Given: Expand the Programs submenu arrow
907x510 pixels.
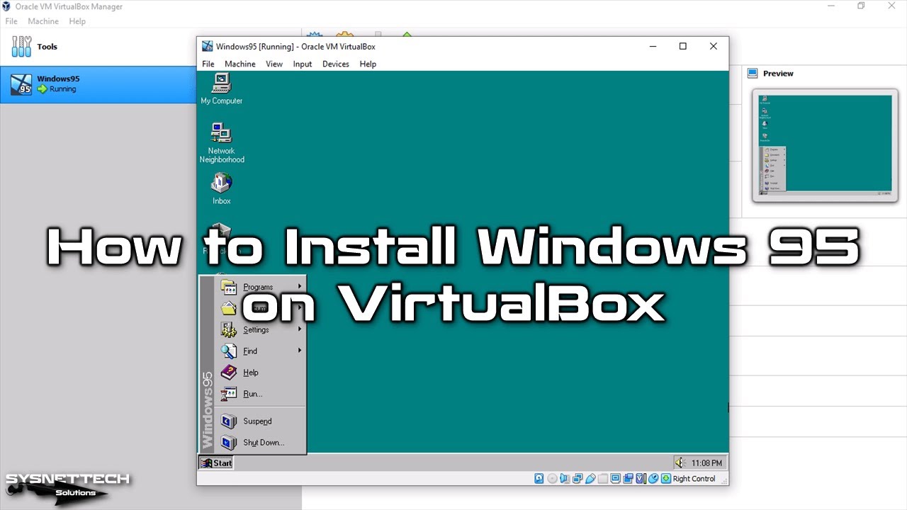Looking at the screenshot, I should (300, 286).
